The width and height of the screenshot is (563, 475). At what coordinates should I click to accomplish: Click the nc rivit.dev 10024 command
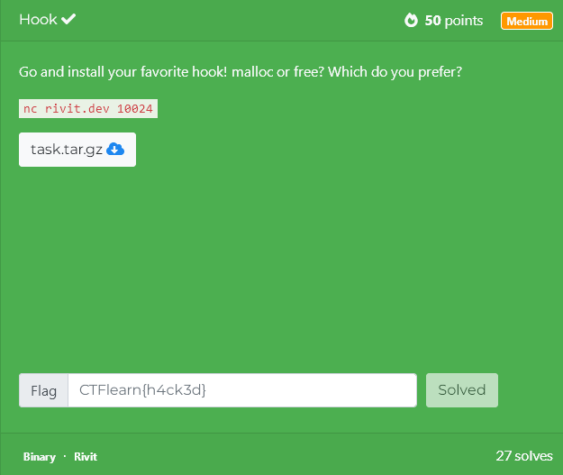(88, 108)
